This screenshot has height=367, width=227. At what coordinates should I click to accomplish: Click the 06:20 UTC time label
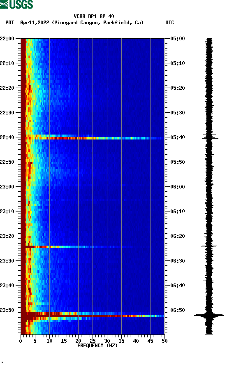(178, 236)
